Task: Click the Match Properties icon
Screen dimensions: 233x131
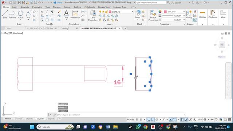Action: 153,16
